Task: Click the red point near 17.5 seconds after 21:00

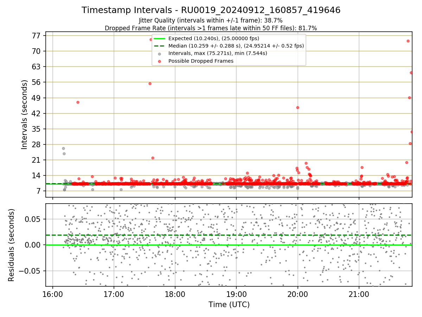Action: (362, 167)
